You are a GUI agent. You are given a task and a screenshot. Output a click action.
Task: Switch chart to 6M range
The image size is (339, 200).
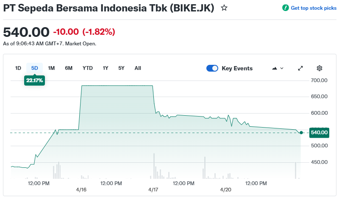pyautogui.click(x=69, y=68)
